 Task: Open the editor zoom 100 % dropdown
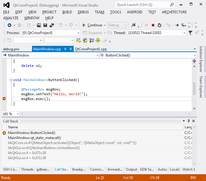click(18, 114)
